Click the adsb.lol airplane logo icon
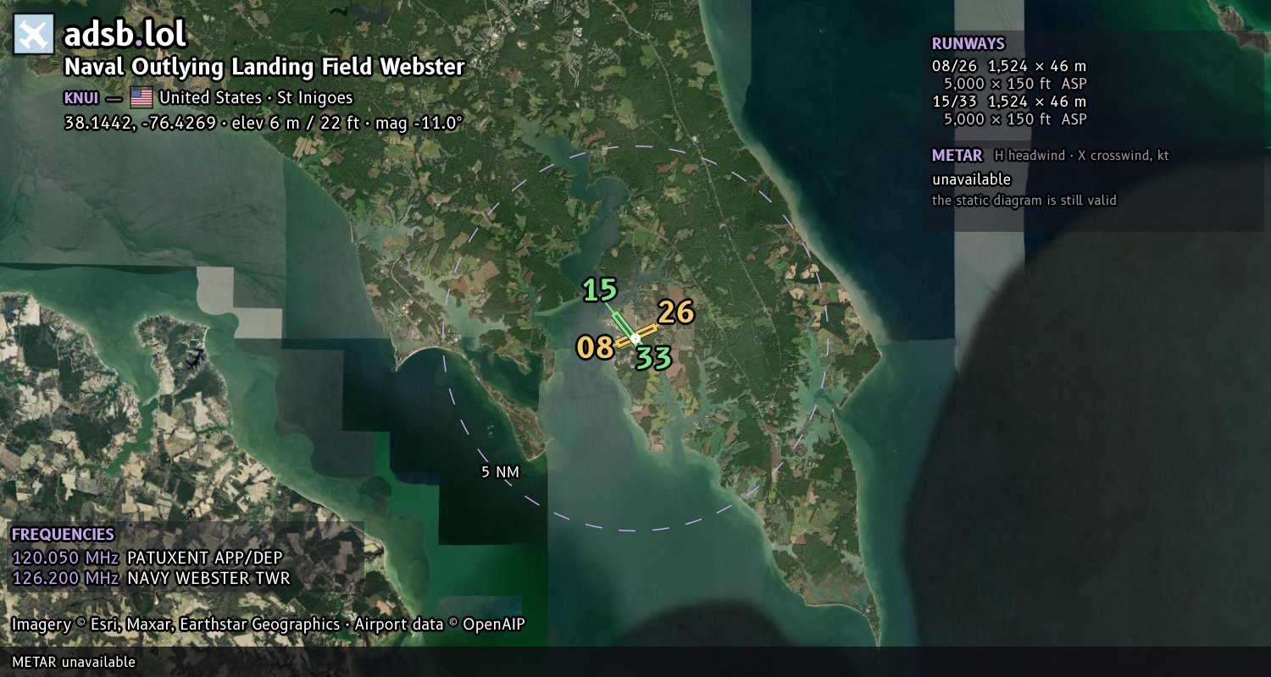Screen dimensions: 1271x677 (34, 35)
